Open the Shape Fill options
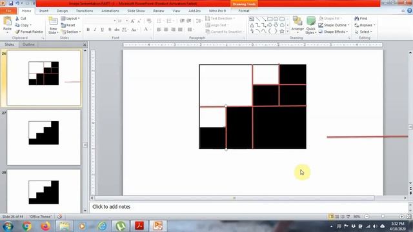 pos(330,19)
